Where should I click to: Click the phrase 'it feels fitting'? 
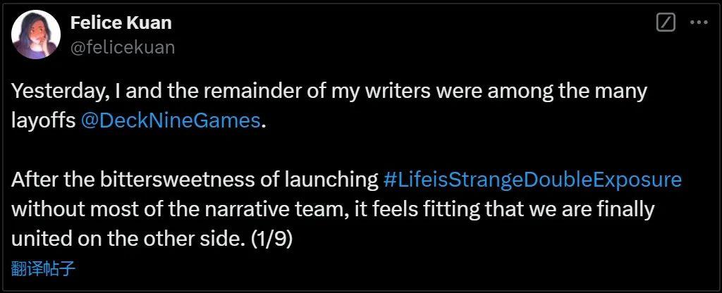click(441, 209)
